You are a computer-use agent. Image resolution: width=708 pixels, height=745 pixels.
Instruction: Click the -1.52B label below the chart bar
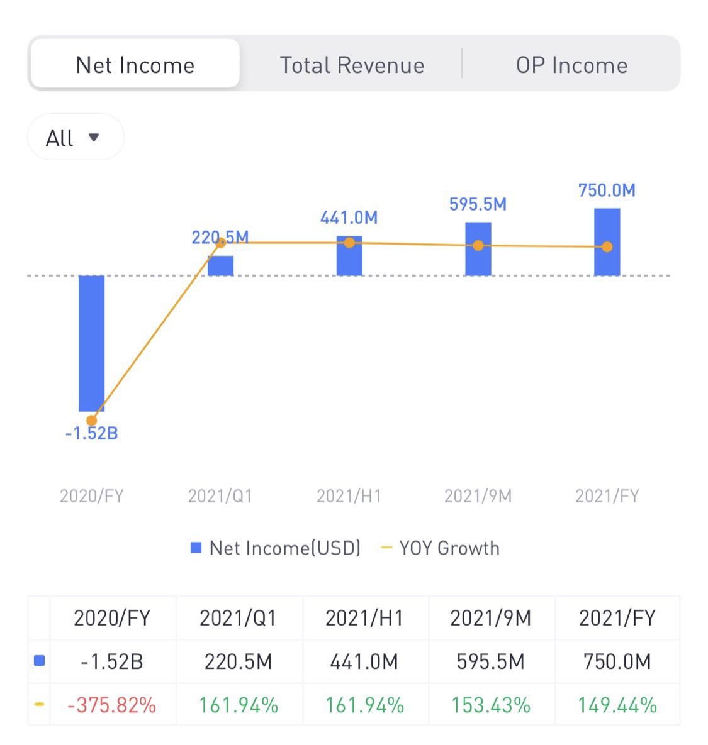click(x=91, y=433)
